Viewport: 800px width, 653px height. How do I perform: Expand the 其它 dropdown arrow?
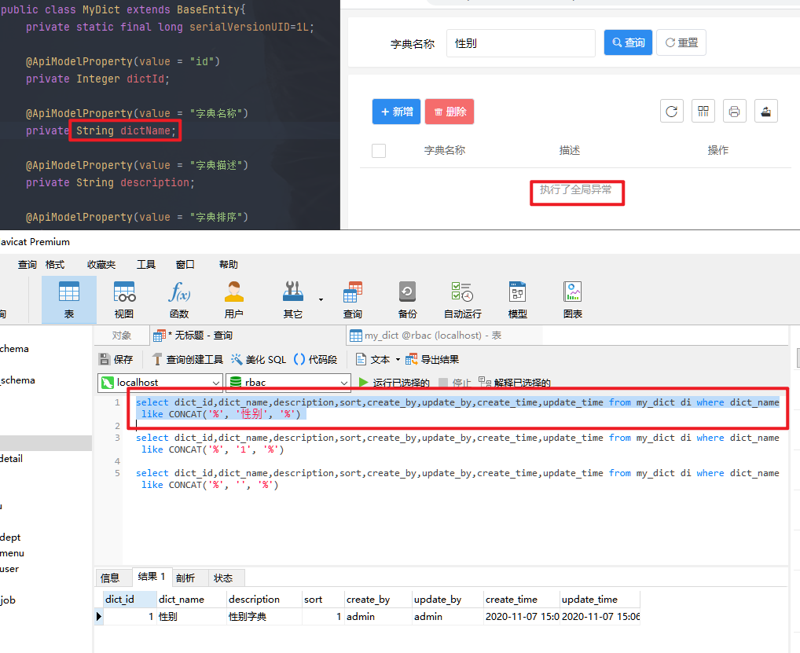point(321,299)
